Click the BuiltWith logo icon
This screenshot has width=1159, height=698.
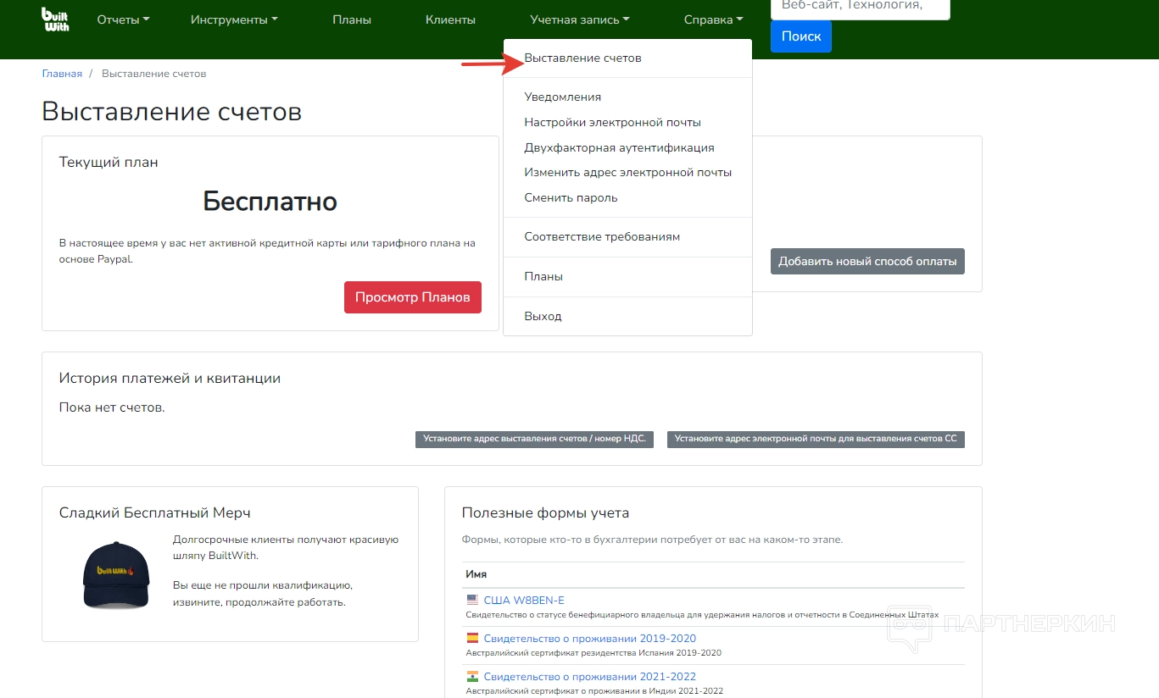pos(55,19)
